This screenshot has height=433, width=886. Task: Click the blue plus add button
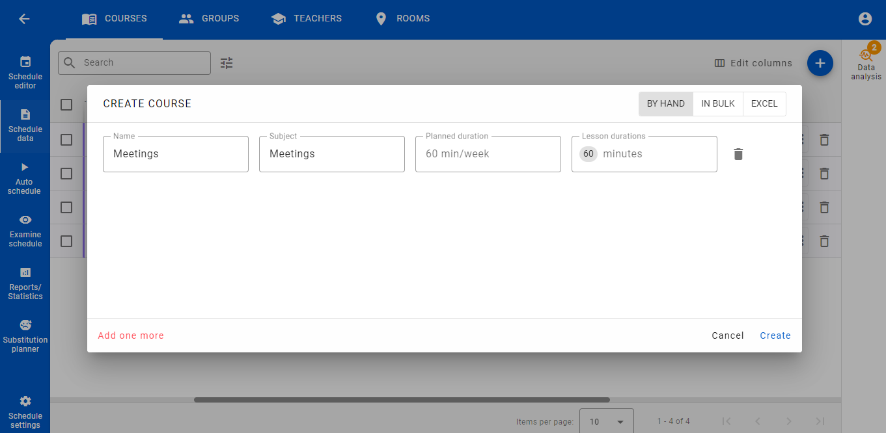coord(820,63)
